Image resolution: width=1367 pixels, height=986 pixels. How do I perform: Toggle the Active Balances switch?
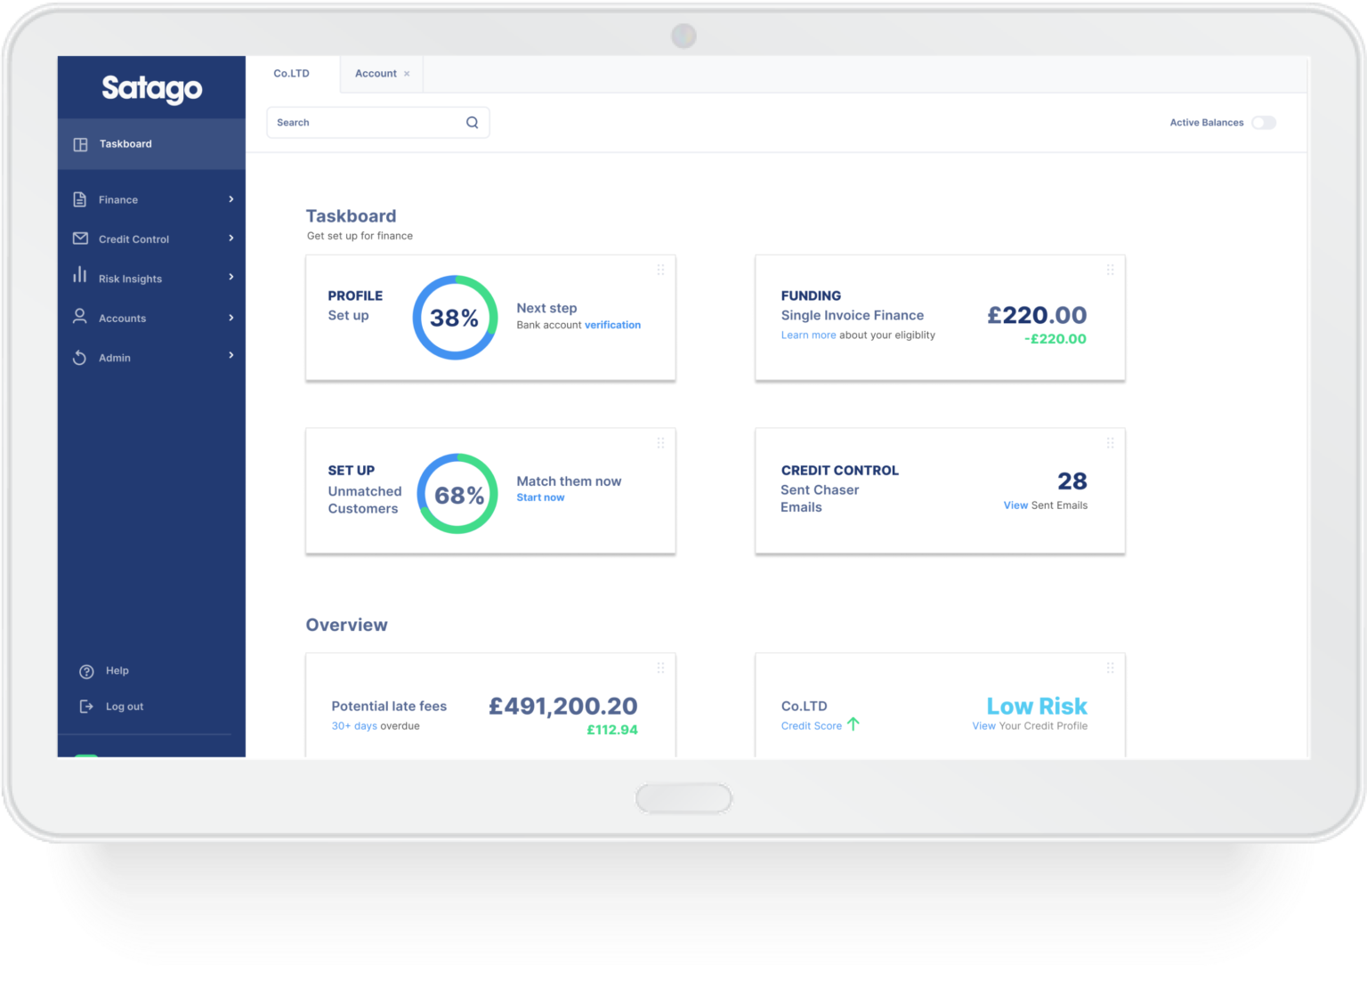coord(1263,123)
